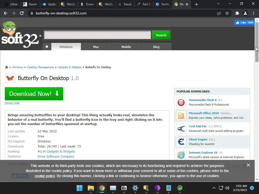The height and width of the screenshot is (194, 259).
Task: Open the Chrome profile icon
Action: (x=245, y=13)
